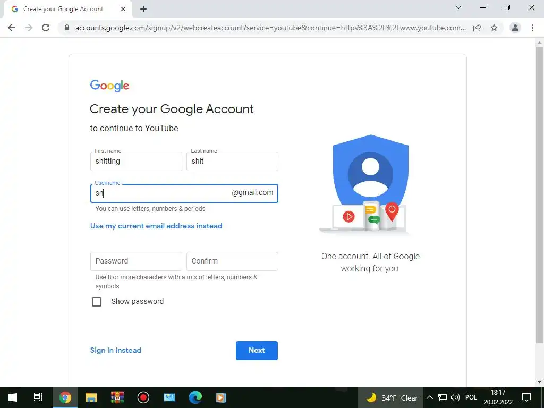Click the Confirm password field
The image size is (544, 408).
coord(232,261)
